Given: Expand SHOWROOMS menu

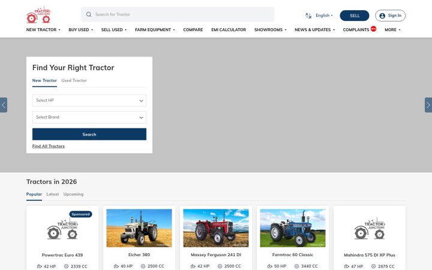Looking at the screenshot, I should [x=270, y=30].
